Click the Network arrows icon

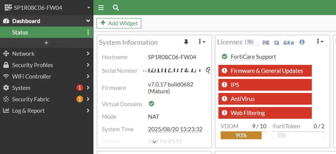pyautogui.click(x=6, y=53)
